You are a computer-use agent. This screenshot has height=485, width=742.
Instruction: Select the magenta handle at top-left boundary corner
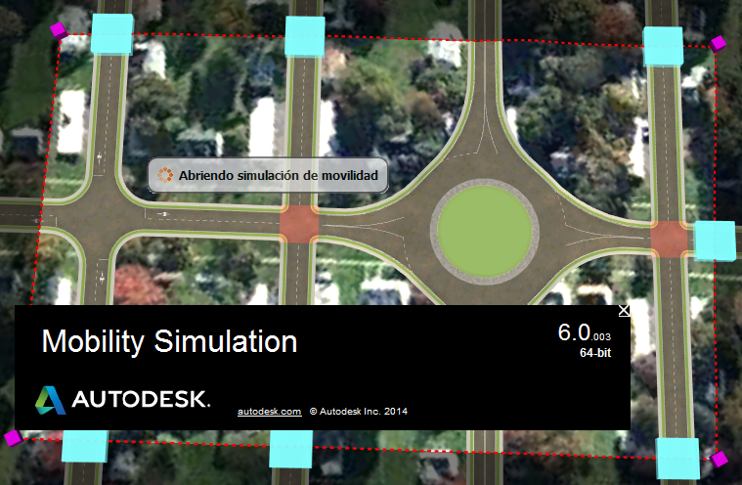click(60, 30)
